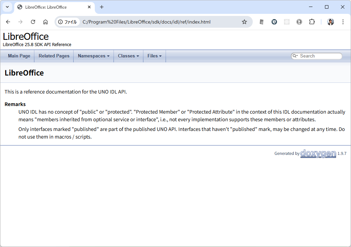Open the Files dropdown menu
The width and height of the screenshot is (351, 247).
click(x=154, y=56)
